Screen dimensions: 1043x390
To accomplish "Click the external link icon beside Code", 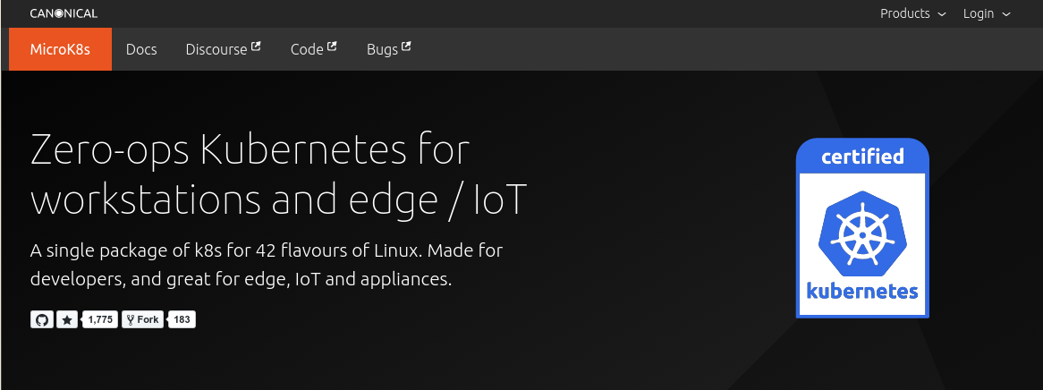I will [332, 47].
